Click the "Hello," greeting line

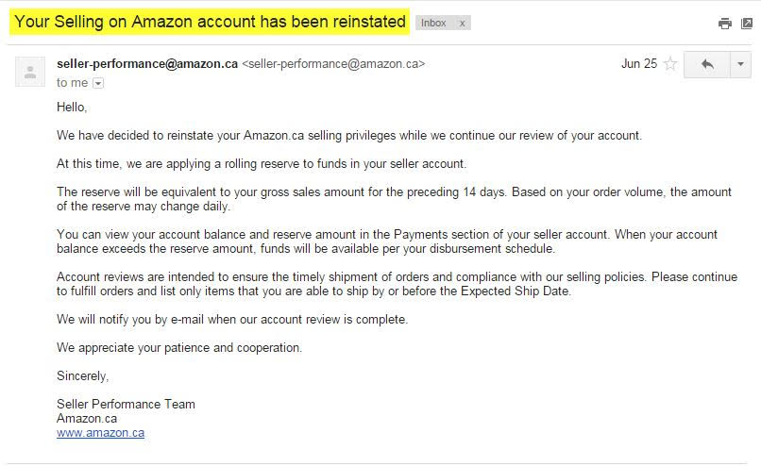click(72, 108)
